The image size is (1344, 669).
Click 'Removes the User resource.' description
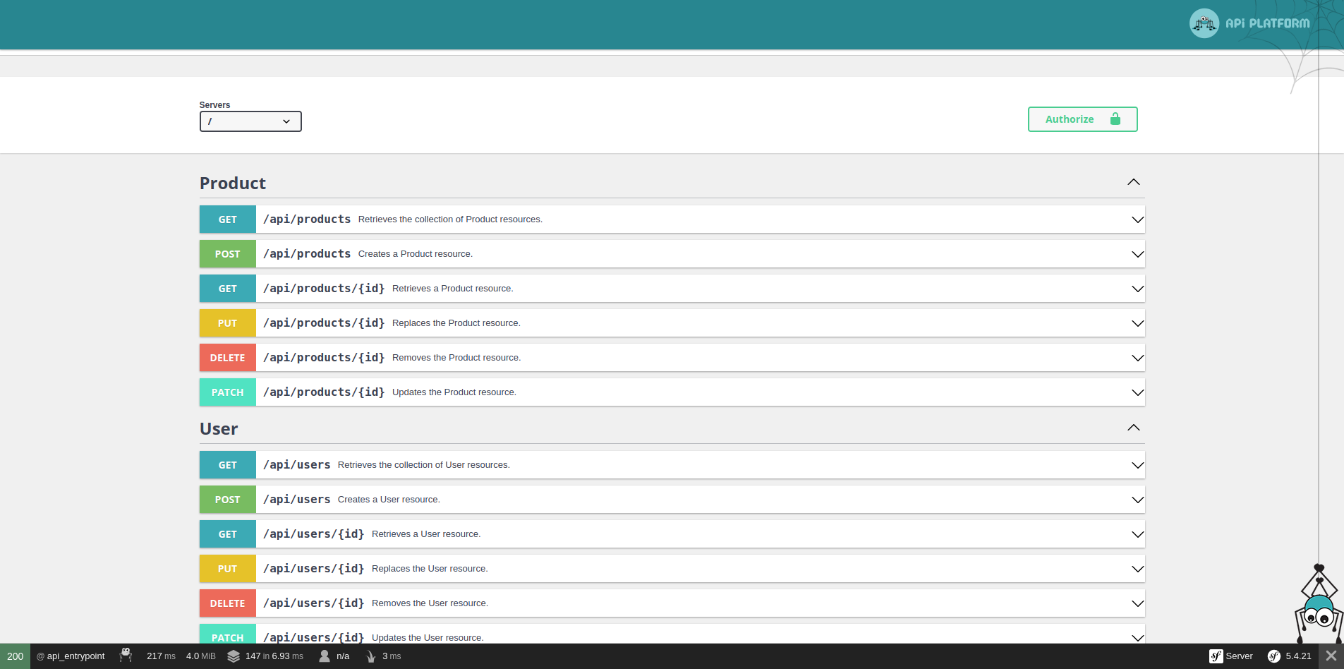(x=430, y=603)
